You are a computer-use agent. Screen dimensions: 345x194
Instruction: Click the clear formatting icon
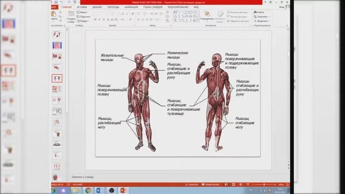click(x=133, y=14)
